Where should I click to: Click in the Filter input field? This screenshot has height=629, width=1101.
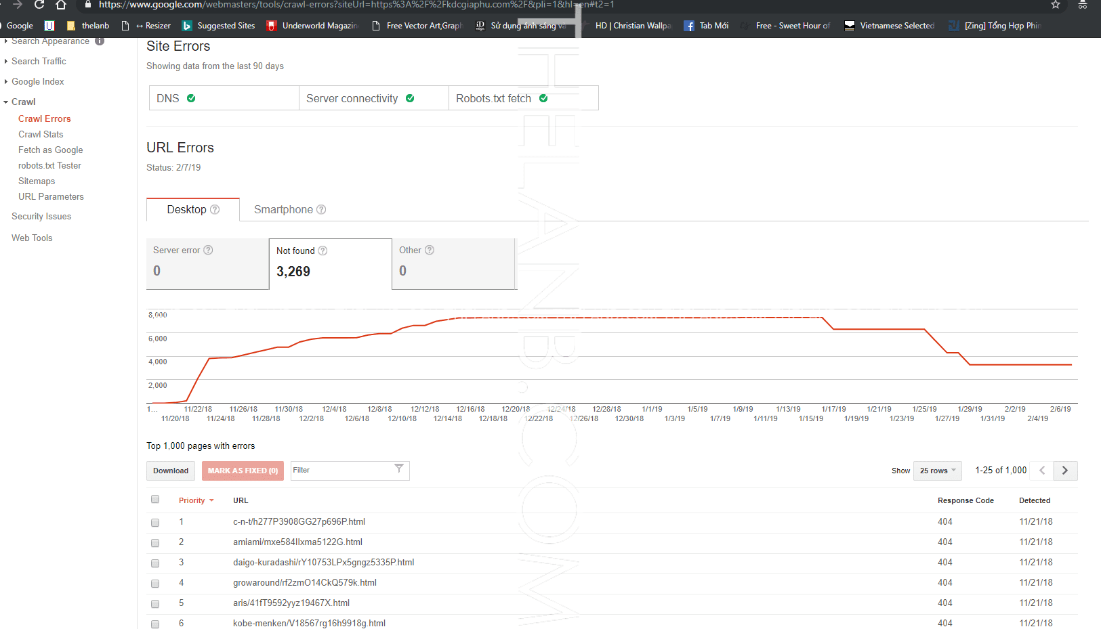340,471
